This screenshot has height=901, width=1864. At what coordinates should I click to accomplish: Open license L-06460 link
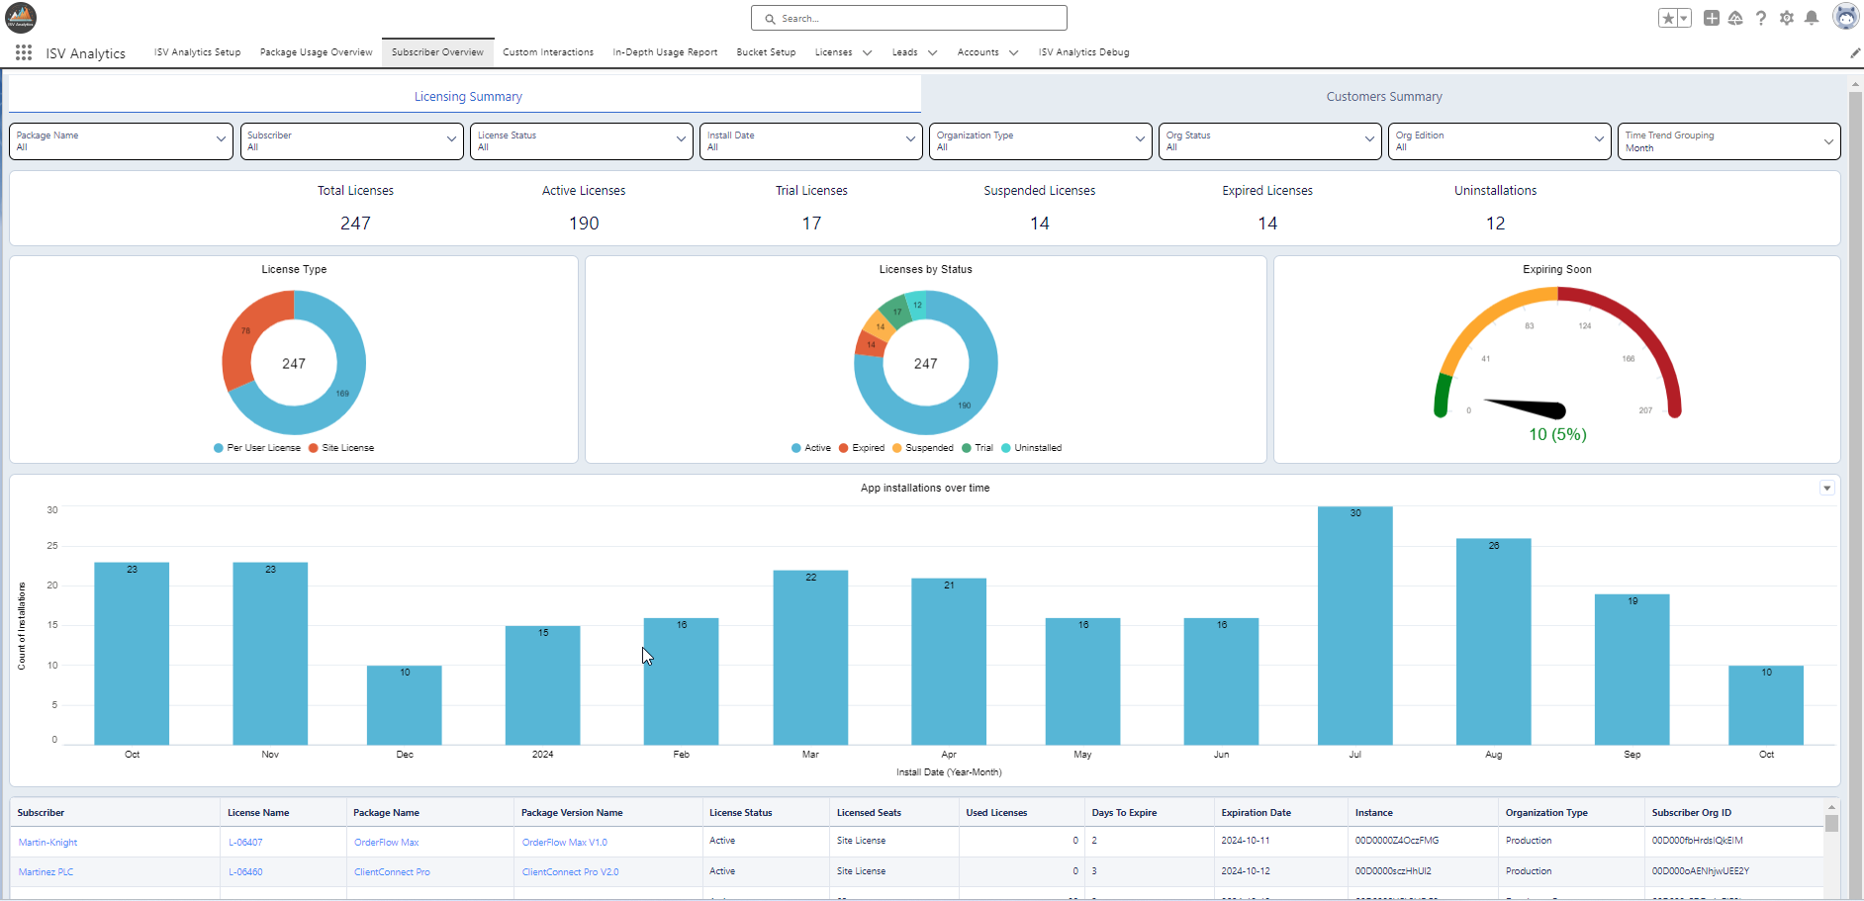tap(245, 872)
